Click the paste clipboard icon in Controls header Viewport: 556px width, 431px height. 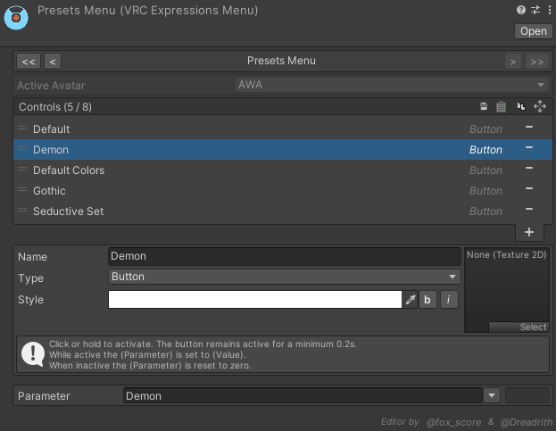tap(501, 106)
